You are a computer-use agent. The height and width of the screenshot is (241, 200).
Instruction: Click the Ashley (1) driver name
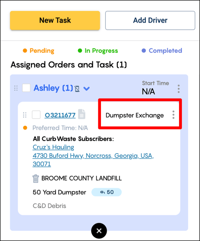click(x=53, y=88)
